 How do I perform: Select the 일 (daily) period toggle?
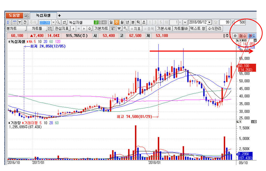point(111,22)
